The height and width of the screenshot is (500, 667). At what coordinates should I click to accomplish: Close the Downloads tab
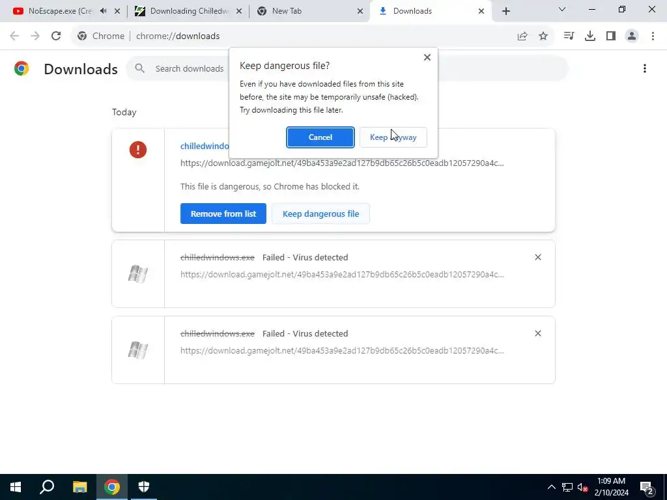click(x=481, y=11)
